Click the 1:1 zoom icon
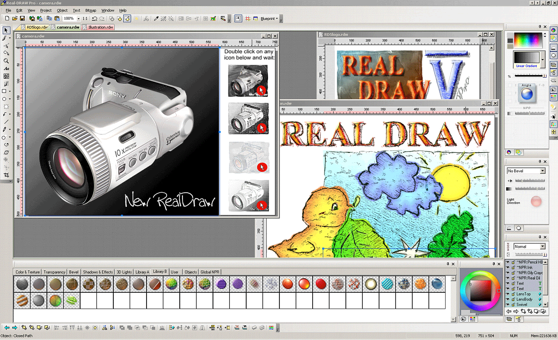The image size is (558, 340). tap(85, 19)
